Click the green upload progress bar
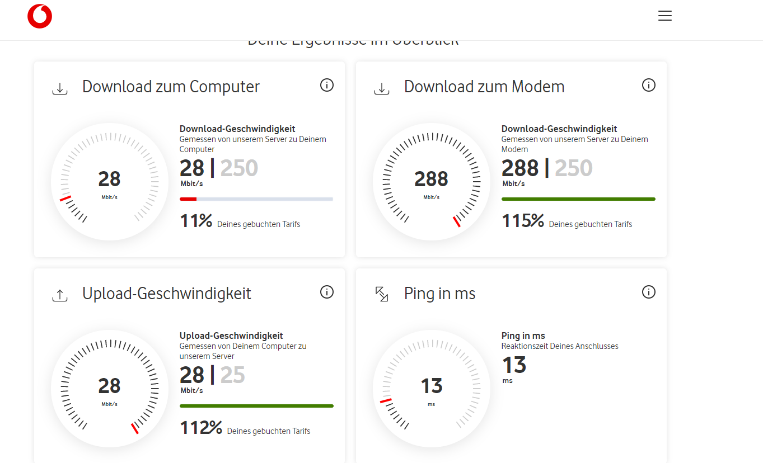This screenshot has width=763, height=463. tap(256, 405)
